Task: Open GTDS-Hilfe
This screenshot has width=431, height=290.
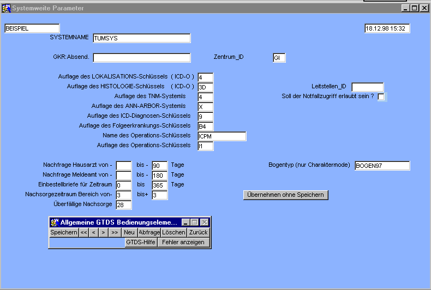Action: coord(141,242)
